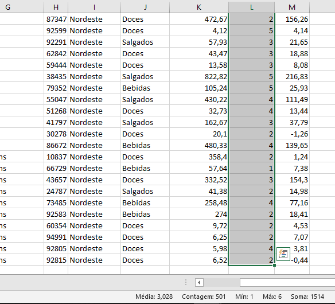Image resolution: width=335 pixels, height=304 pixels.
Task: Click Contagem: 501 in the status bar
Action: pos(204,297)
